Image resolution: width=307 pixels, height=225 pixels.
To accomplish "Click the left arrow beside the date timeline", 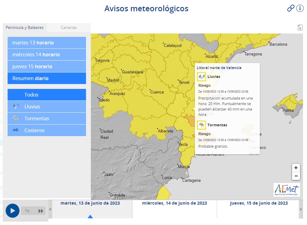I will [50, 209].
